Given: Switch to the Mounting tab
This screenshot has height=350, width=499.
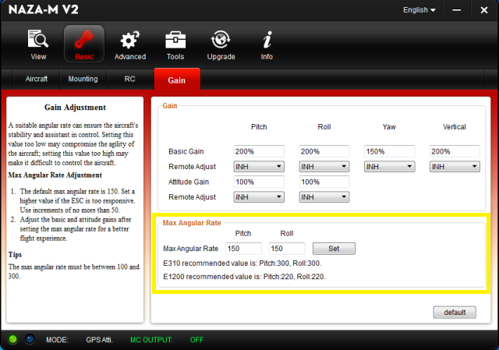Looking at the screenshot, I should point(83,79).
